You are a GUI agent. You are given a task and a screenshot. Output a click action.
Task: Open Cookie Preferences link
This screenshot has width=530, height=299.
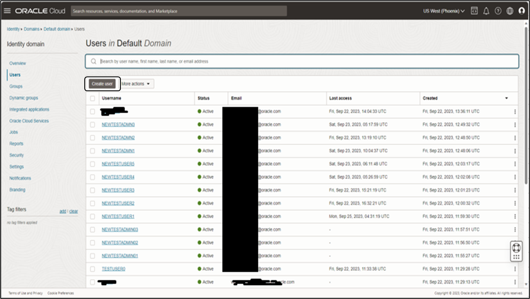[61, 293]
